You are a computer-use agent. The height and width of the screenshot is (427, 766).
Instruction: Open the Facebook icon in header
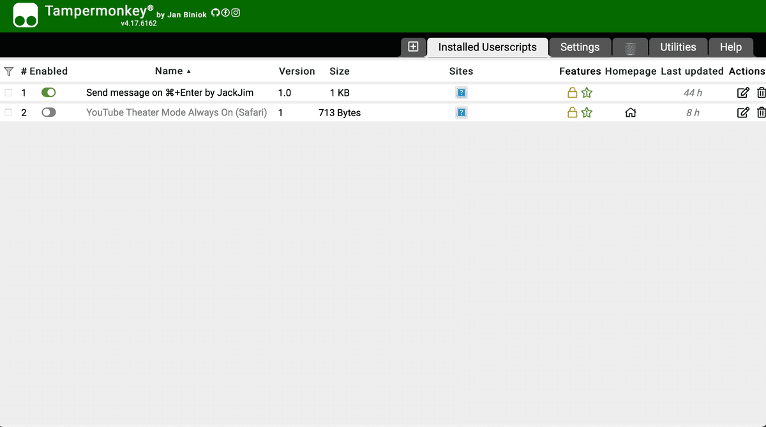tap(225, 13)
